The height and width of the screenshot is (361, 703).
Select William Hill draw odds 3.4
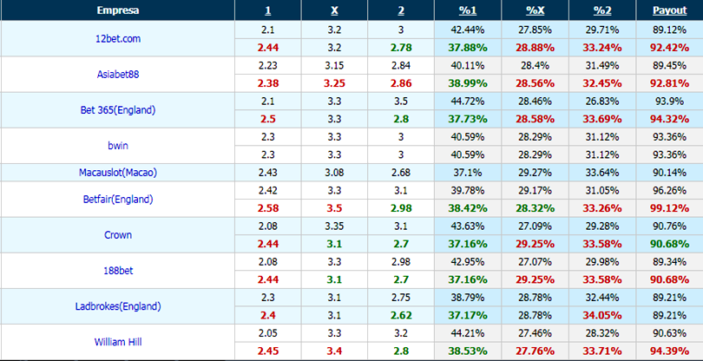(334, 351)
